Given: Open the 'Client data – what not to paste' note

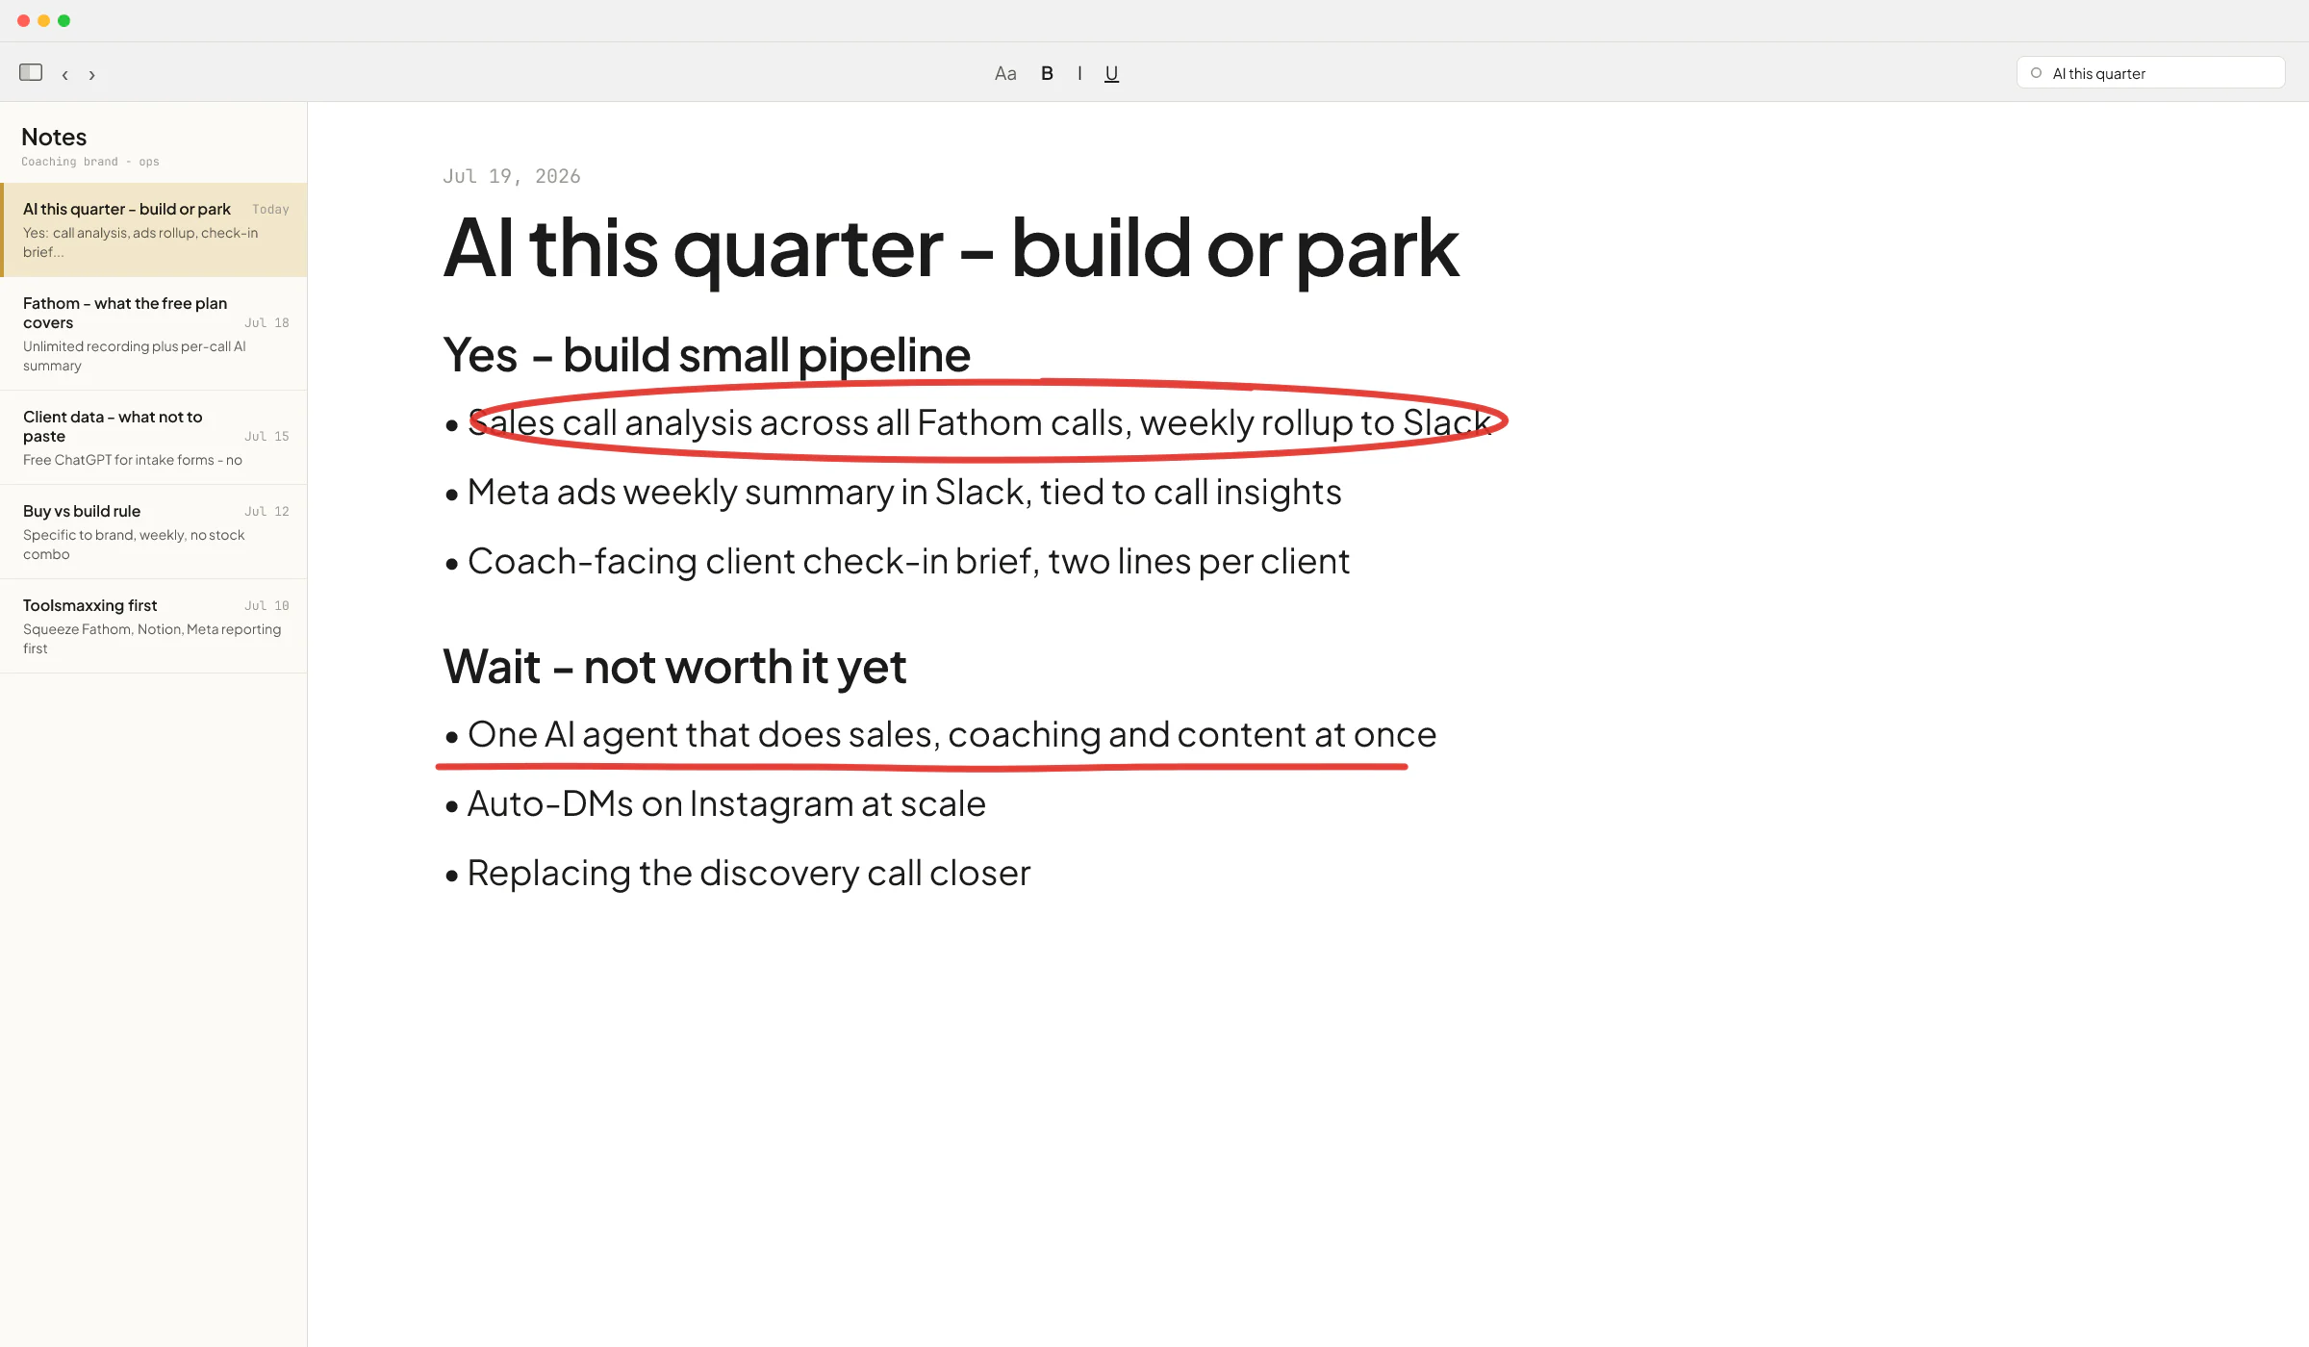Looking at the screenshot, I should click(154, 438).
